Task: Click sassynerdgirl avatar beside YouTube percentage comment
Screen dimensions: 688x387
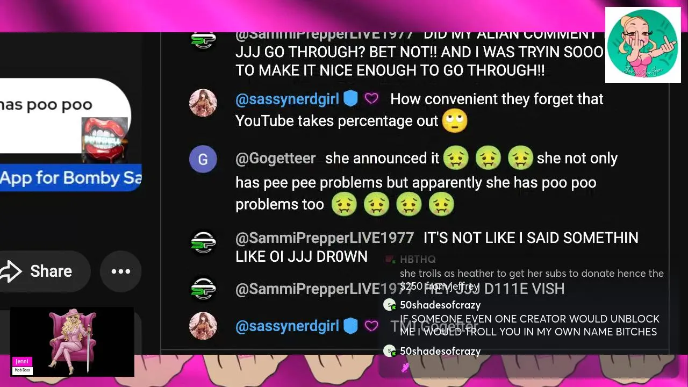Action: pyautogui.click(x=203, y=102)
